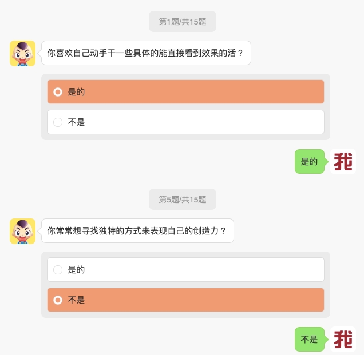
Task: Click the green 不是 reply bubble
Action: pos(310,339)
